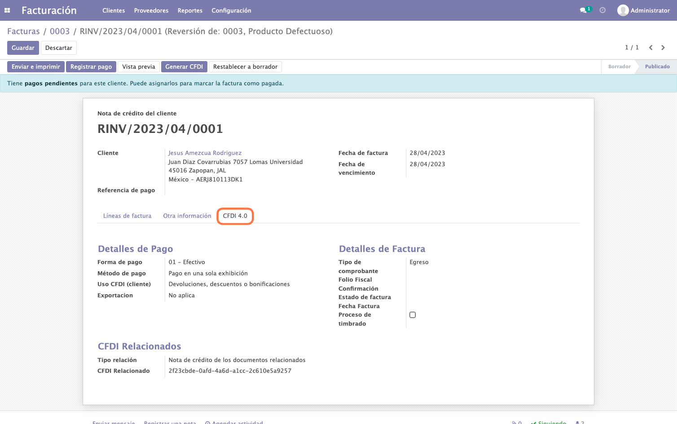Open the Reportes menu

click(190, 10)
